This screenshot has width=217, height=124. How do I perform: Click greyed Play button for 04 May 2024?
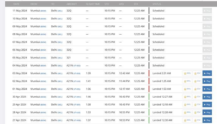tap(207, 65)
